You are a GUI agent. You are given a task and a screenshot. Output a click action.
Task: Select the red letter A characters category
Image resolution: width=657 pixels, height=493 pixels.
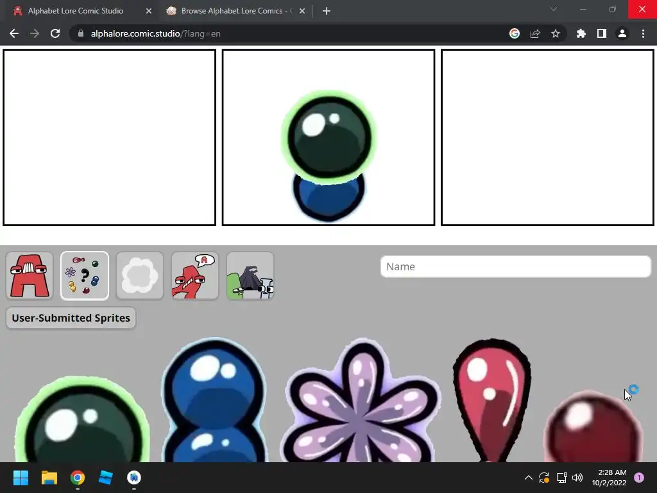coord(30,276)
